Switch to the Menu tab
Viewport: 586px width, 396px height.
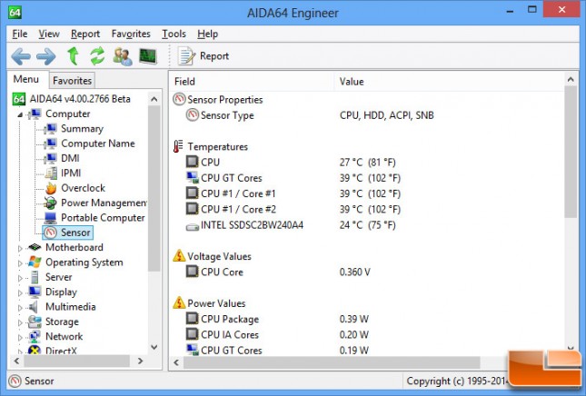(x=25, y=79)
